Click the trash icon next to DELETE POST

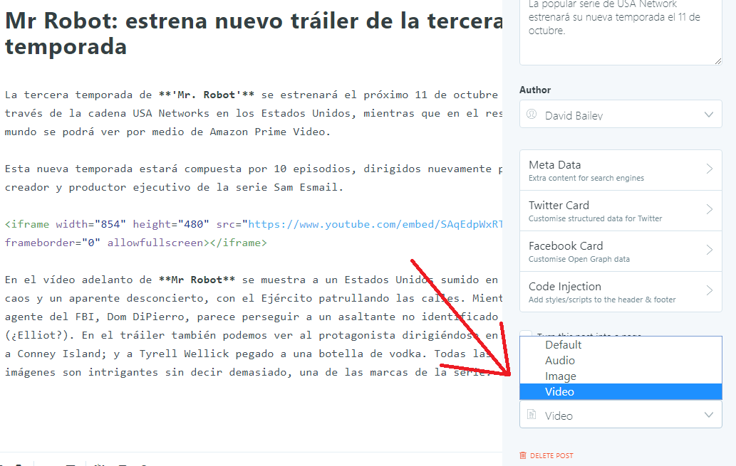pos(523,455)
